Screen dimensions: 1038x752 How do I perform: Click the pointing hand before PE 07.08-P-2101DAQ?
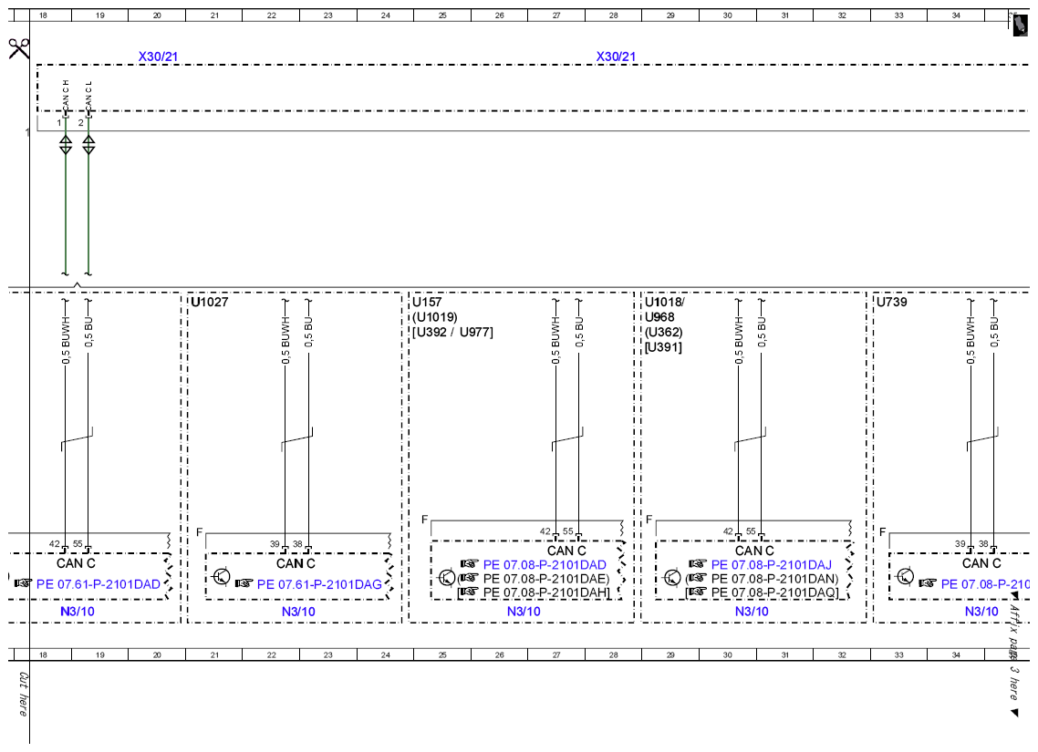698,592
